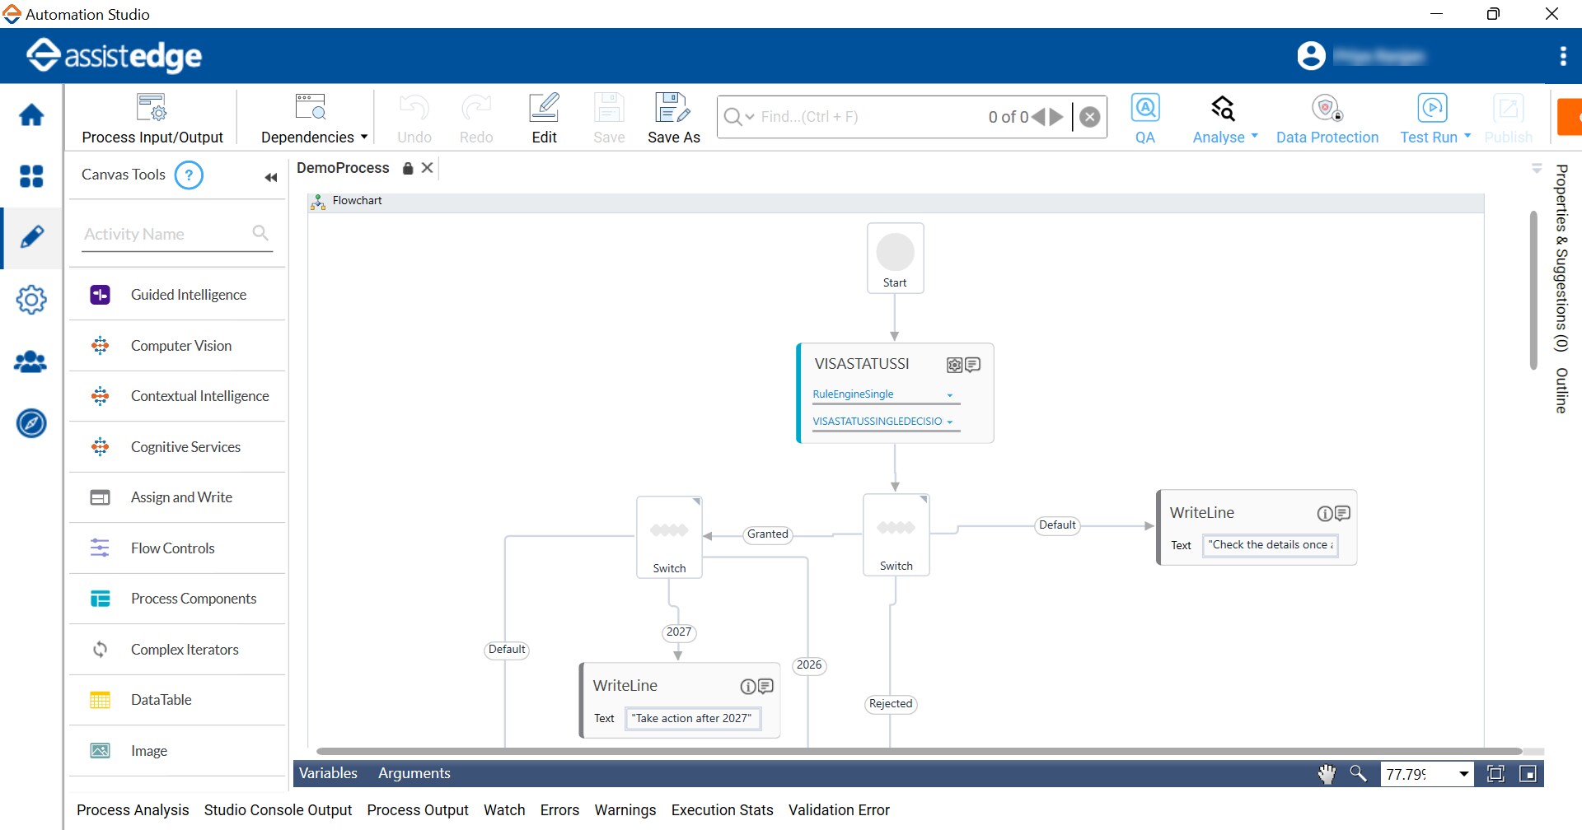1582x830 pixels.
Task: Open the Data Protection panel
Action: [1327, 116]
